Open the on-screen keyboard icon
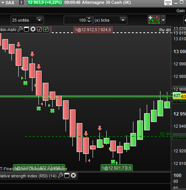Screen dimensions: 186x190 click(x=168, y=3)
